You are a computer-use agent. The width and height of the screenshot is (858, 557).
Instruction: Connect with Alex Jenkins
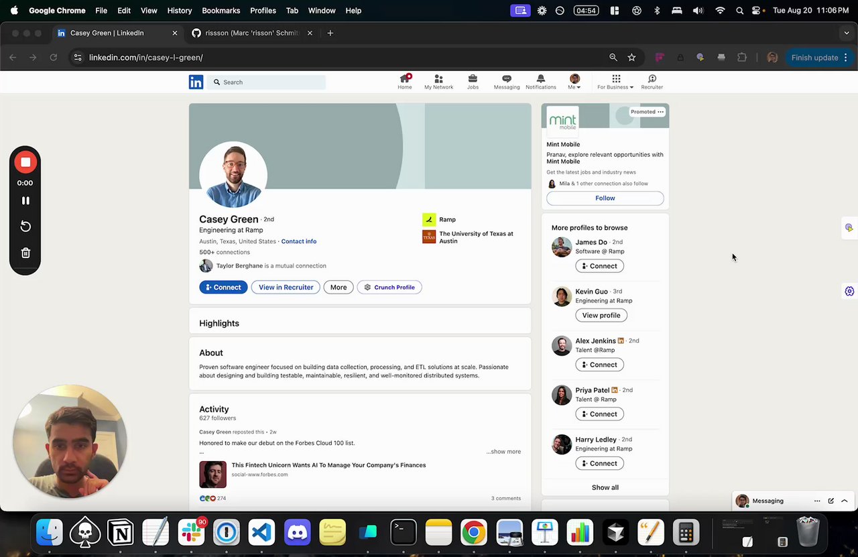pyautogui.click(x=599, y=365)
